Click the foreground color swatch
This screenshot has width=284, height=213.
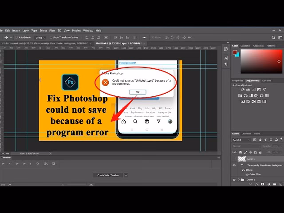[235, 52]
